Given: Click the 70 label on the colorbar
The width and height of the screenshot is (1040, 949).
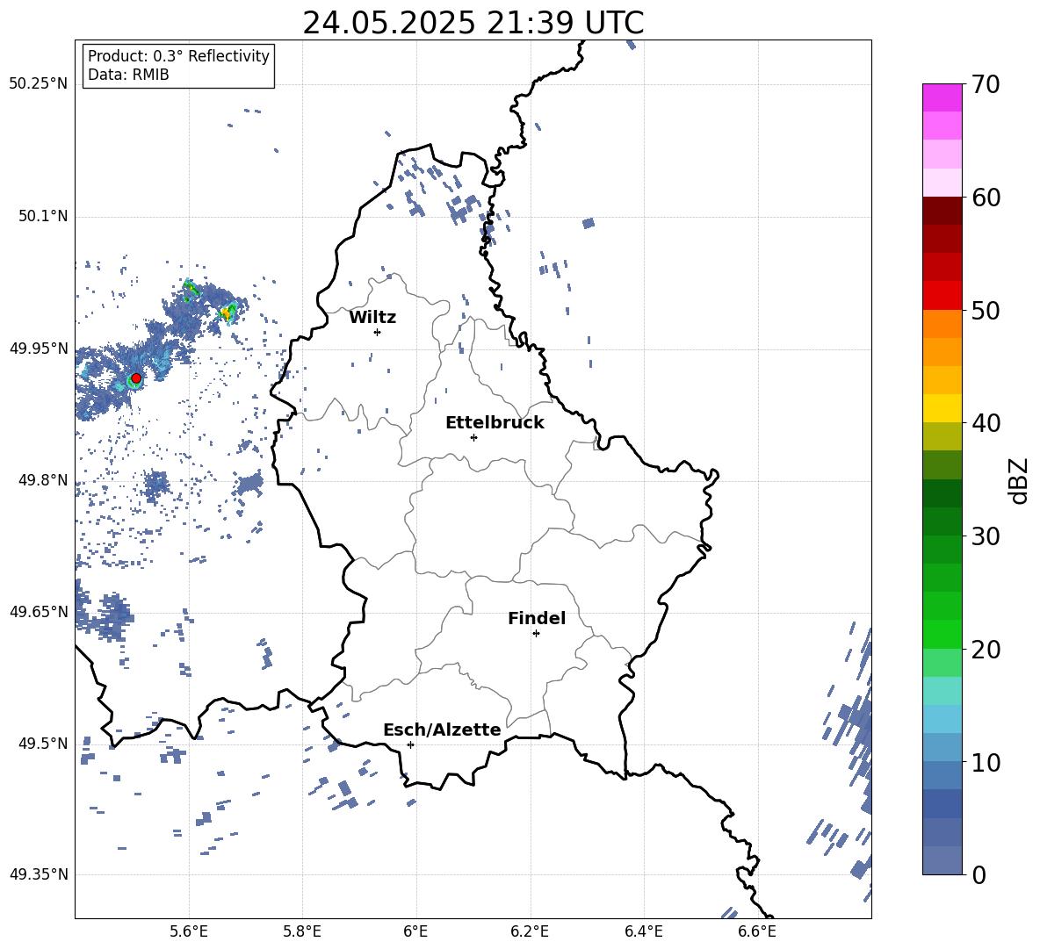Looking at the screenshot, I should (x=986, y=84).
